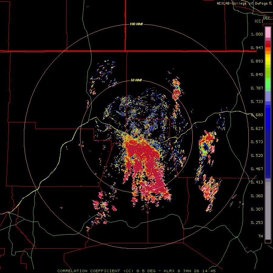Click the 0.307 scale value
The width and height of the screenshot is (273, 273).
257,209
